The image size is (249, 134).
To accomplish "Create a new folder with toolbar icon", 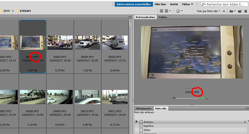I will [240, 11].
